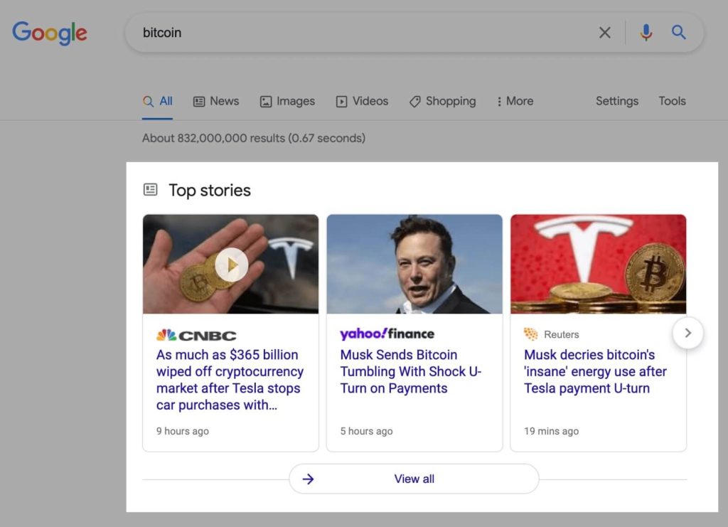Screen dimensions: 728x527
Task: Click the '9 hours ago' timestamp
Action: tap(183, 431)
